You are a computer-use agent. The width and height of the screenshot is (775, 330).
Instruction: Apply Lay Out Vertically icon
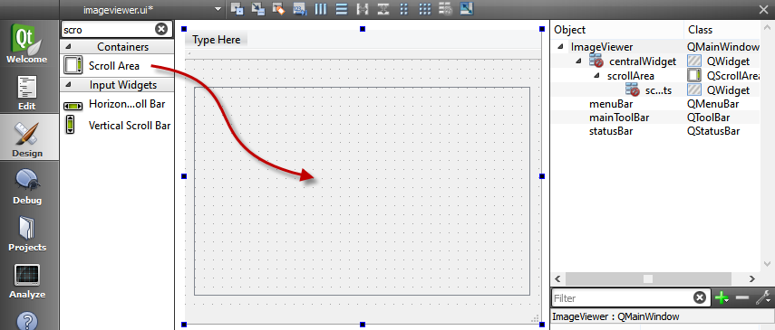pyautogui.click(x=341, y=8)
